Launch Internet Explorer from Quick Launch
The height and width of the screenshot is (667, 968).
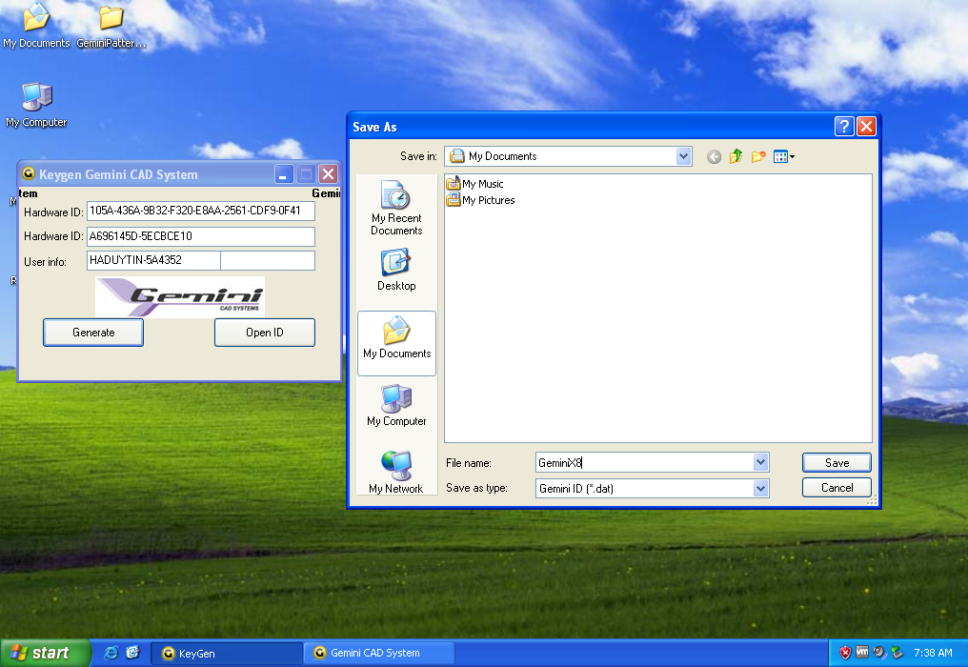pyautogui.click(x=111, y=653)
